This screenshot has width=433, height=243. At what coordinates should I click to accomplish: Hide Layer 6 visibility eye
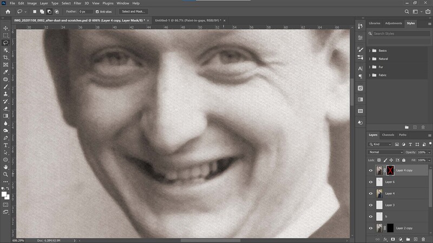click(x=371, y=182)
